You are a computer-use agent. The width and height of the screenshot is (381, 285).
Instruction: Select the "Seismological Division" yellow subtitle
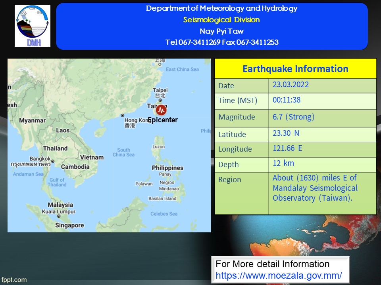(x=221, y=20)
